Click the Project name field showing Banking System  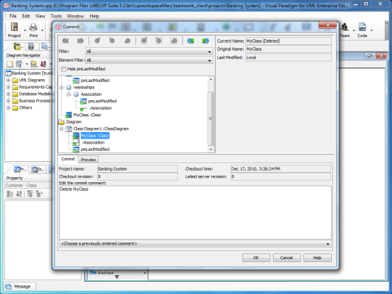click(x=137, y=169)
